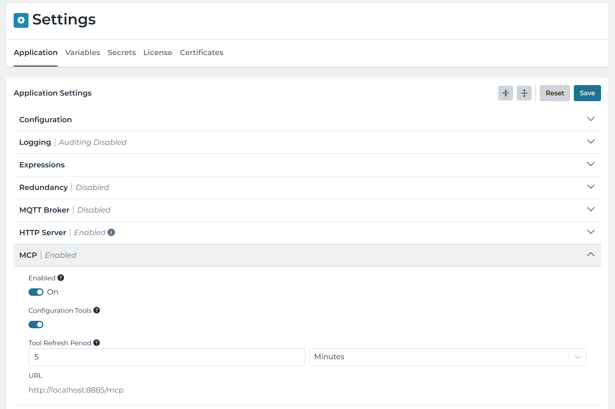Image resolution: width=615 pixels, height=409 pixels.
Task: Expand the Redundancy section chevron
Action: (591, 187)
